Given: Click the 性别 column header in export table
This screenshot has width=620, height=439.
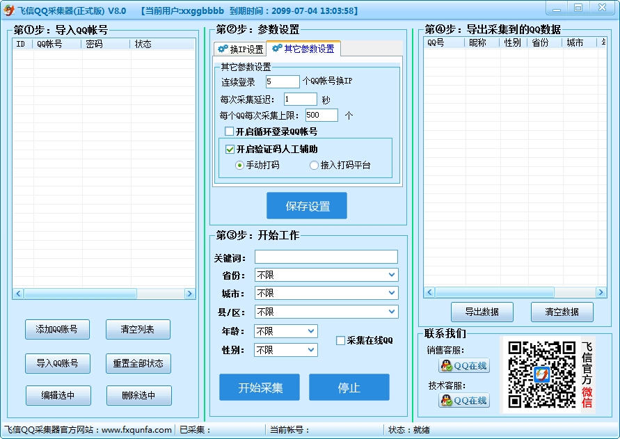Looking at the screenshot, I should click(x=514, y=42).
